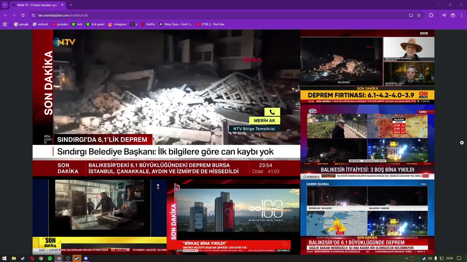
Task: Install app icon in address bar
Action: 411,15
